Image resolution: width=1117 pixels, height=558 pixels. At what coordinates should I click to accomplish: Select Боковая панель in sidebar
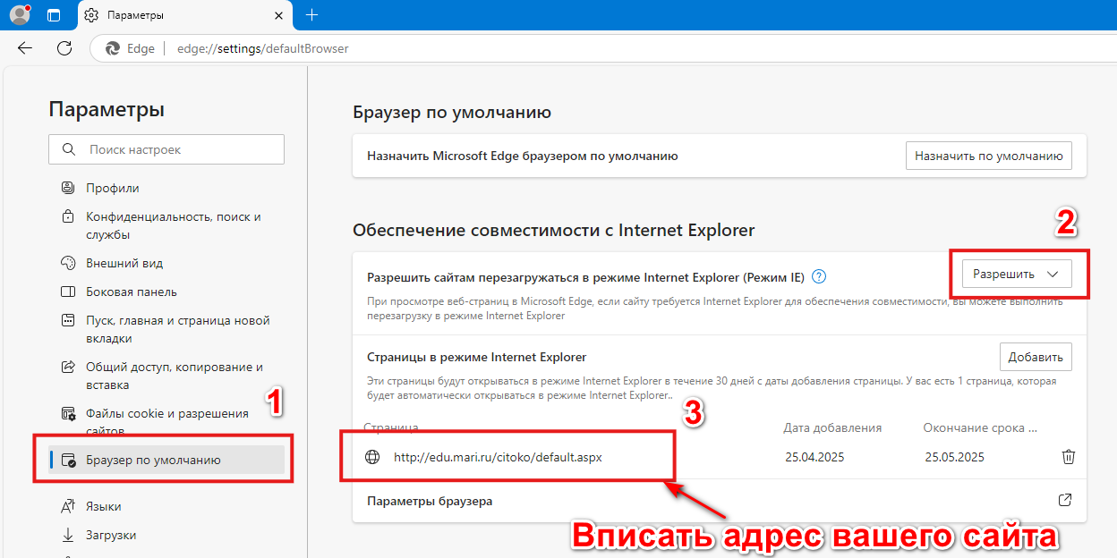pos(132,292)
